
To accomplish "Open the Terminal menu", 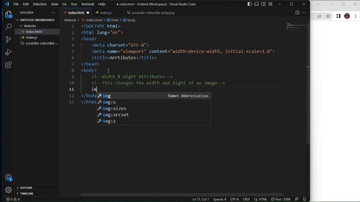I will click(x=88, y=4).
